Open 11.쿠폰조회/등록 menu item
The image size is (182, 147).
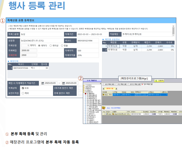tap(92, 107)
